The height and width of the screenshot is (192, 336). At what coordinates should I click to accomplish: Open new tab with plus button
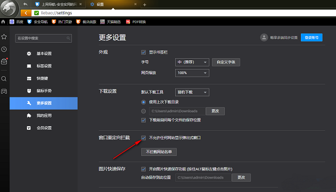[x=145, y=5]
